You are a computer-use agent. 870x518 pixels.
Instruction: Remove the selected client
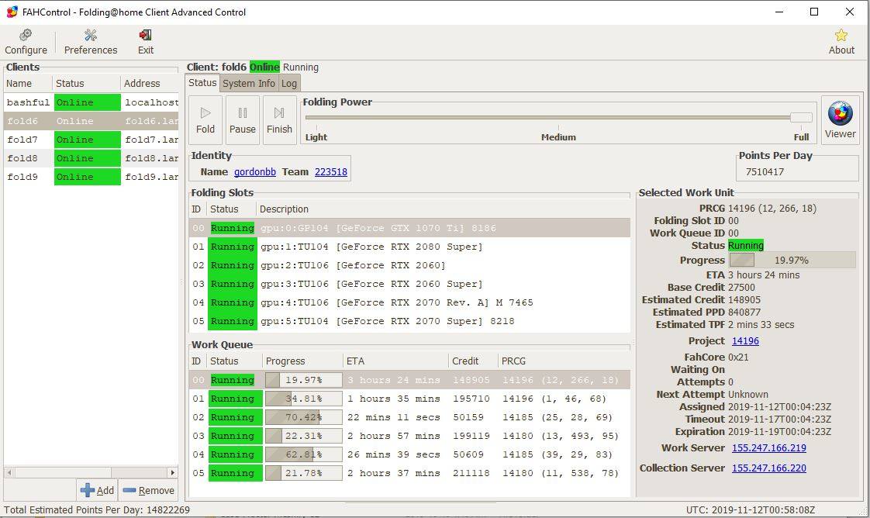[148, 490]
